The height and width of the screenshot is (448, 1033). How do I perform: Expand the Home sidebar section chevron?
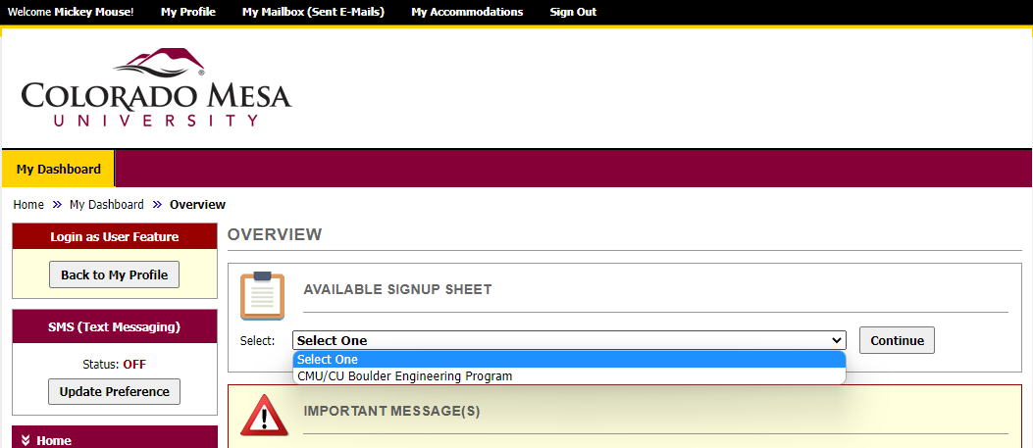(26, 441)
